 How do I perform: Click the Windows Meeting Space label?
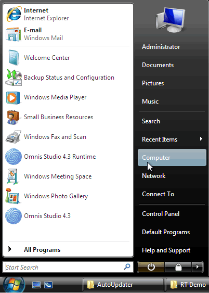tap(58, 176)
